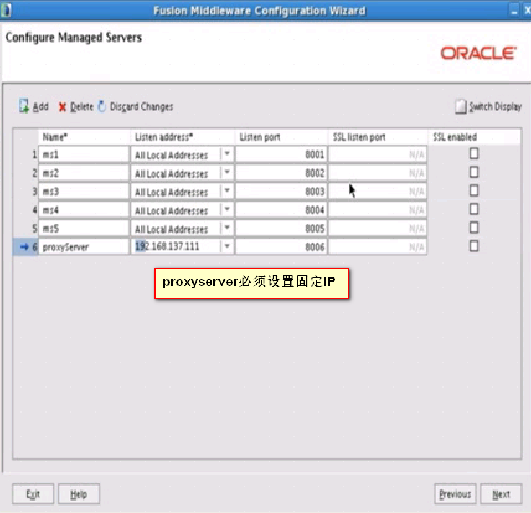Click listen port 8005 field
Image resolution: width=531 pixels, height=513 pixels.
(x=281, y=228)
